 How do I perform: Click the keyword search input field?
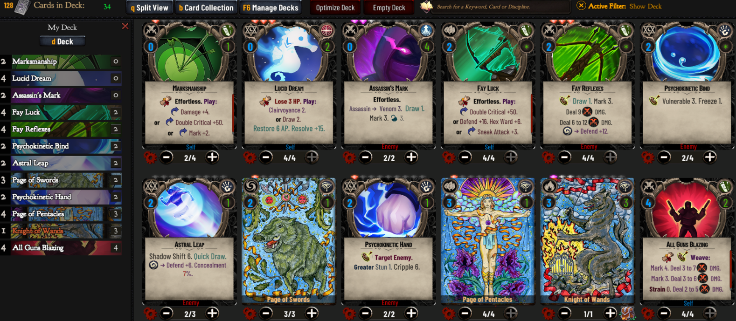point(501,7)
